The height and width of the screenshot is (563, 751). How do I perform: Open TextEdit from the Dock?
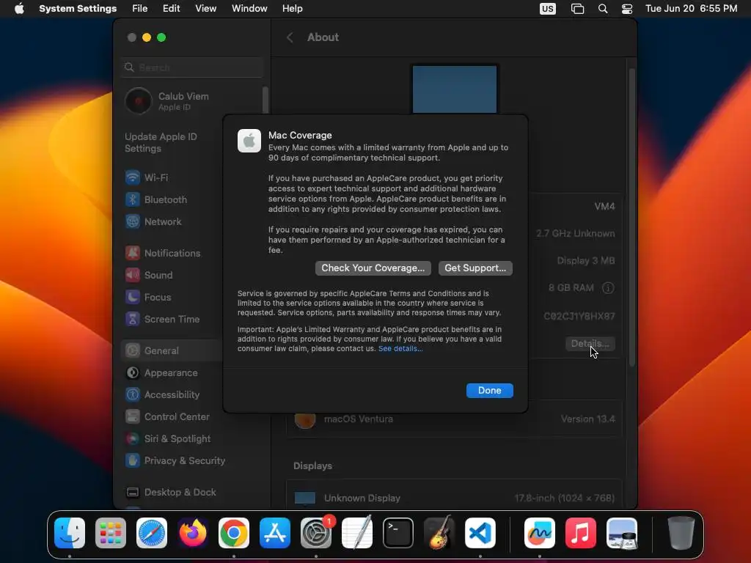[x=357, y=533]
